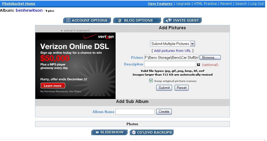Screen dimensions: 267x141
Task: Create the new sub album
Action: click(164, 112)
